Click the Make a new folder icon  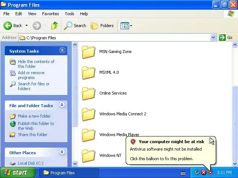(13, 116)
